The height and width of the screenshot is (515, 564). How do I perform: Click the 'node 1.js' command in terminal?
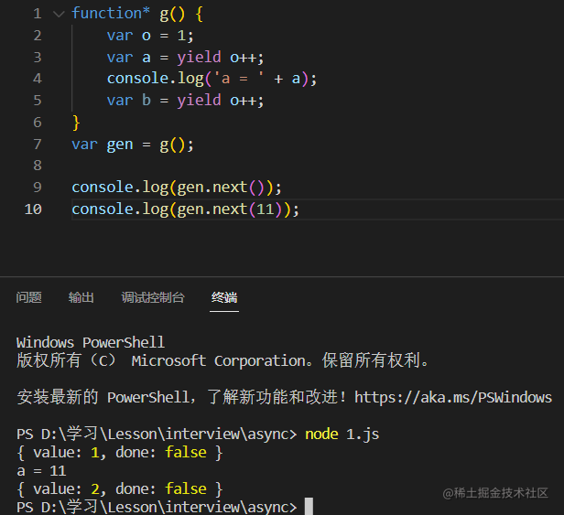click(342, 435)
